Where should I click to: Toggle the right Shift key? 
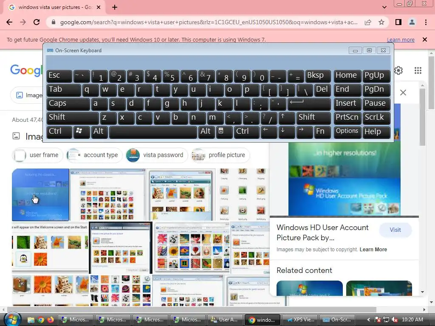[x=314, y=118]
